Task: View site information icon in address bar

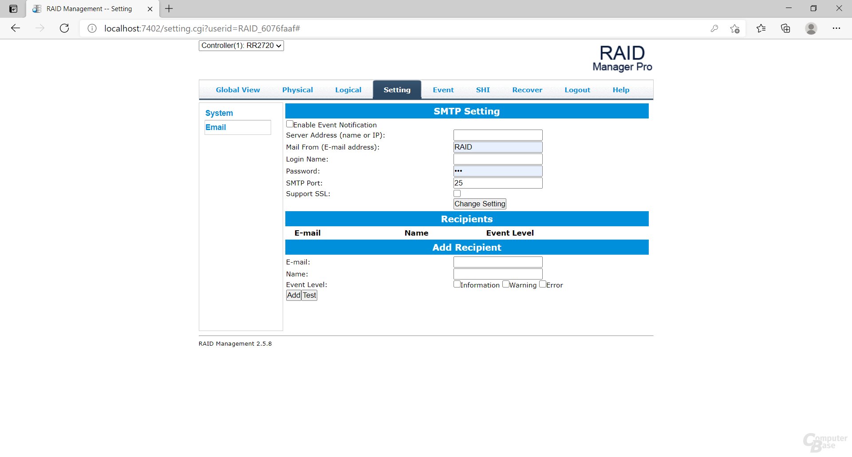Action: point(92,28)
